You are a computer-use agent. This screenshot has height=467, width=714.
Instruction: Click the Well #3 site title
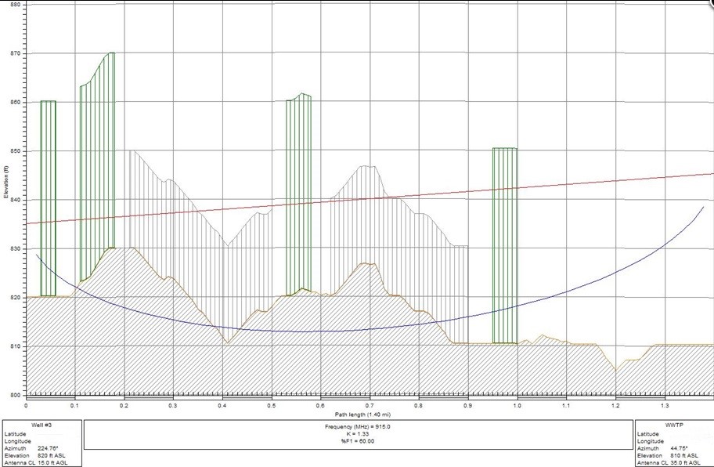click(x=41, y=425)
